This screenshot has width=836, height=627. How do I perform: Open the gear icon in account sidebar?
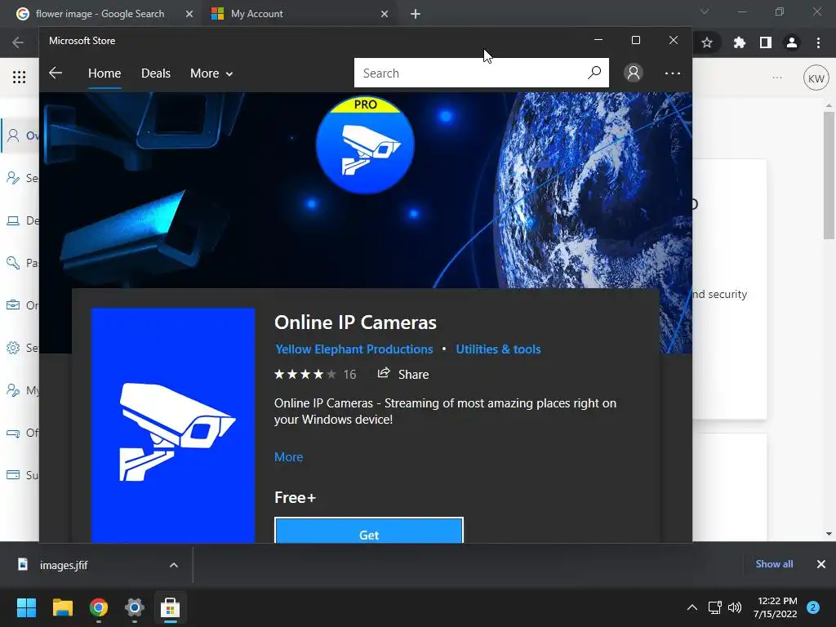click(13, 348)
